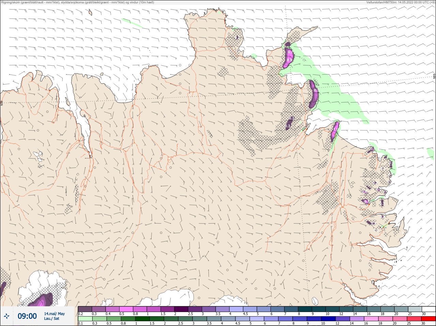Pick the darkest purple 2–2.5 upper legend swatch
This screenshot has height=326, width=436.
(x=181, y=309)
